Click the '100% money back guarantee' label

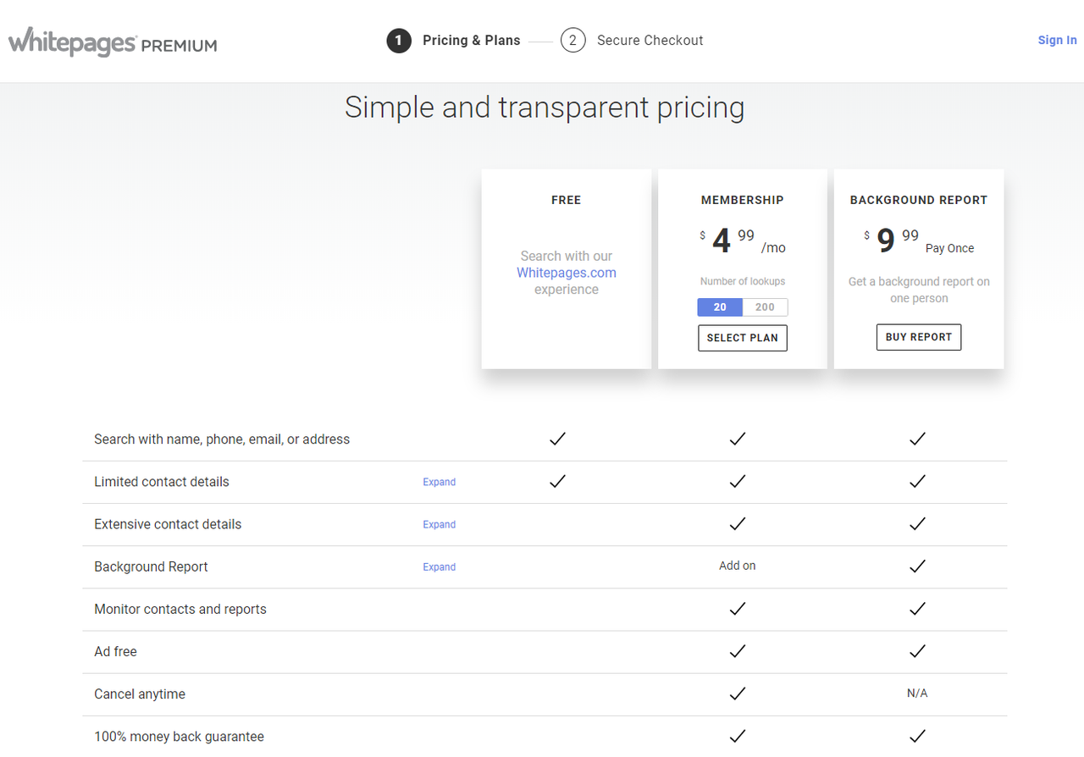179,736
